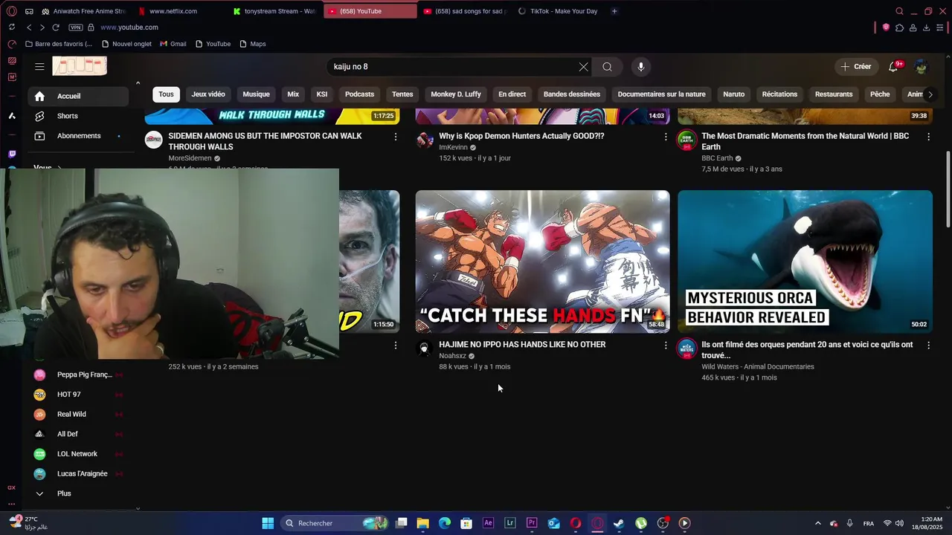Open the browser extensions cube icon

point(899,27)
